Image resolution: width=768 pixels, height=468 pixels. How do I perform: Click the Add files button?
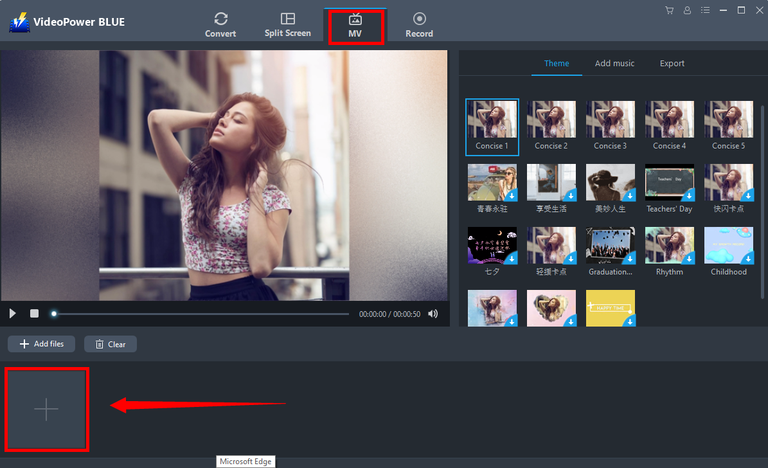(42, 344)
